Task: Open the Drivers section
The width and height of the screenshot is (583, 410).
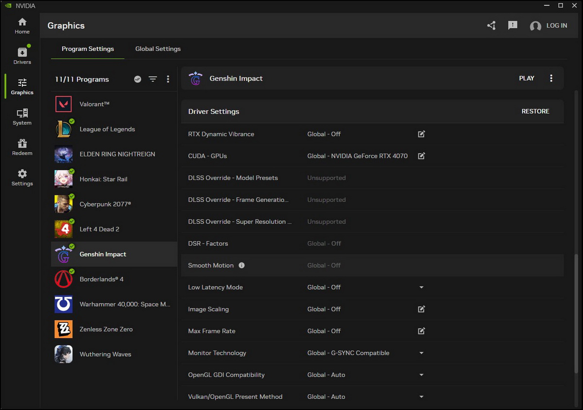Action: click(x=22, y=56)
